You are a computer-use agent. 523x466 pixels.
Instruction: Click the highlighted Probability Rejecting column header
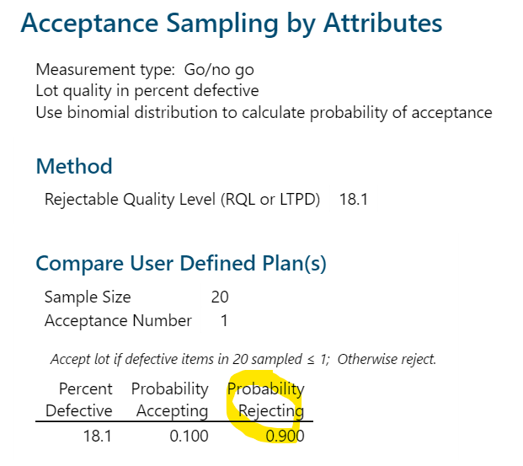[266, 399]
